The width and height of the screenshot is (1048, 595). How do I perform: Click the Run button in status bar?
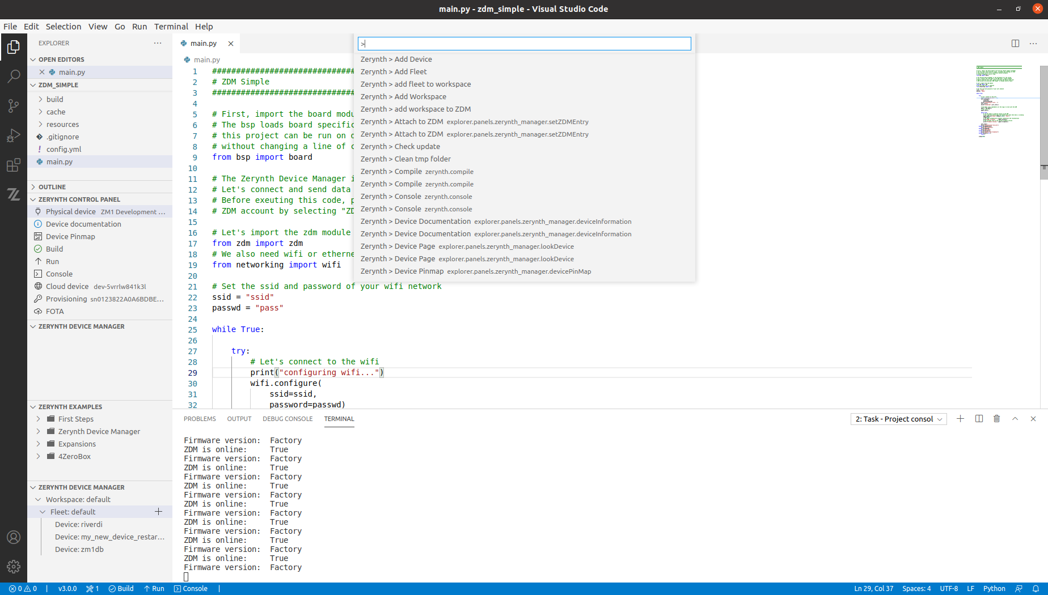(154, 589)
